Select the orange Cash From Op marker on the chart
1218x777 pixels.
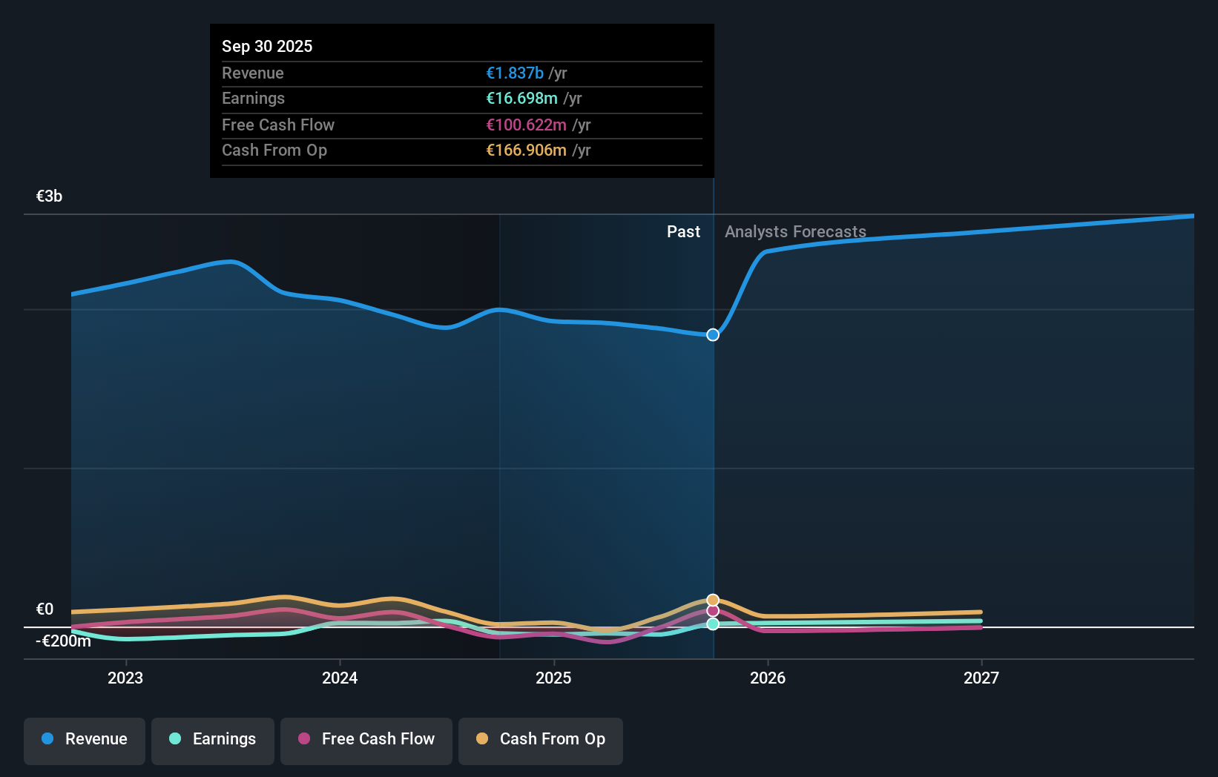point(712,599)
